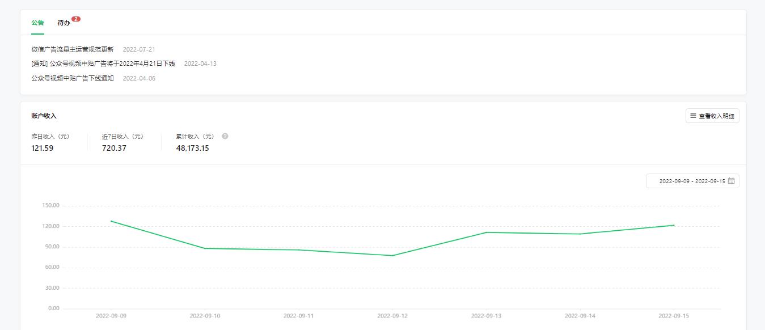Open 微信广告流量主运营规范更新 announcement
Viewport: 765px width, 330px height.
point(73,49)
